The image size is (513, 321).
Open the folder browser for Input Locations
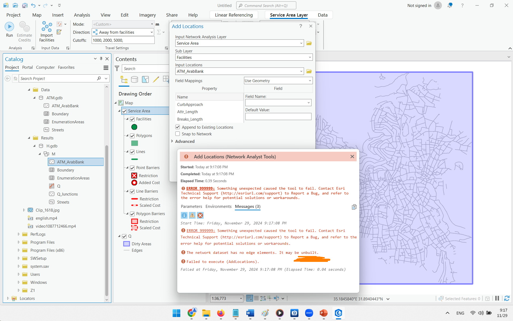(309, 71)
